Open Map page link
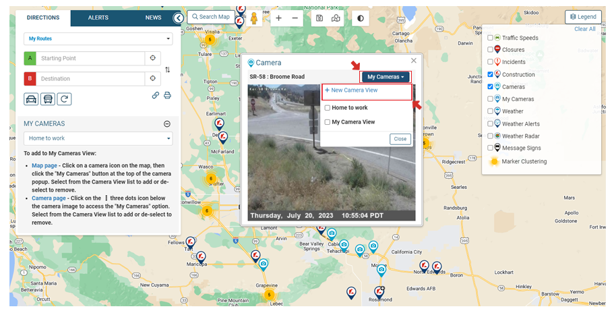This screenshot has height=313, width=612. pyautogui.click(x=44, y=166)
